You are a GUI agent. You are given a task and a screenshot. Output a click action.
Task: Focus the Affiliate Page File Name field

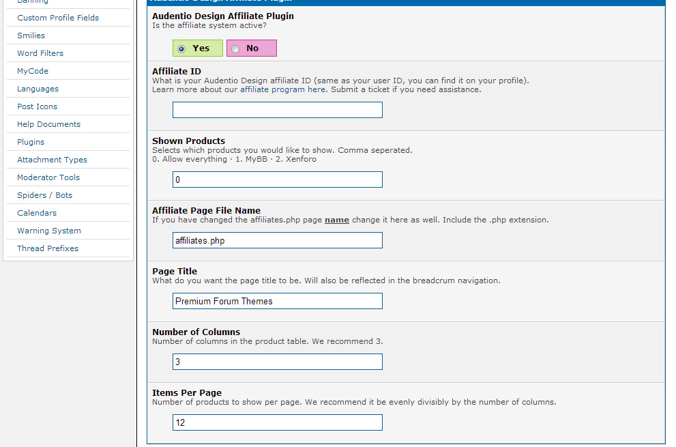coord(277,240)
